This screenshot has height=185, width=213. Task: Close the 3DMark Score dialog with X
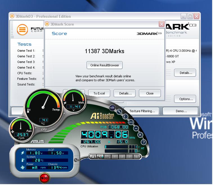click(162, 24)
